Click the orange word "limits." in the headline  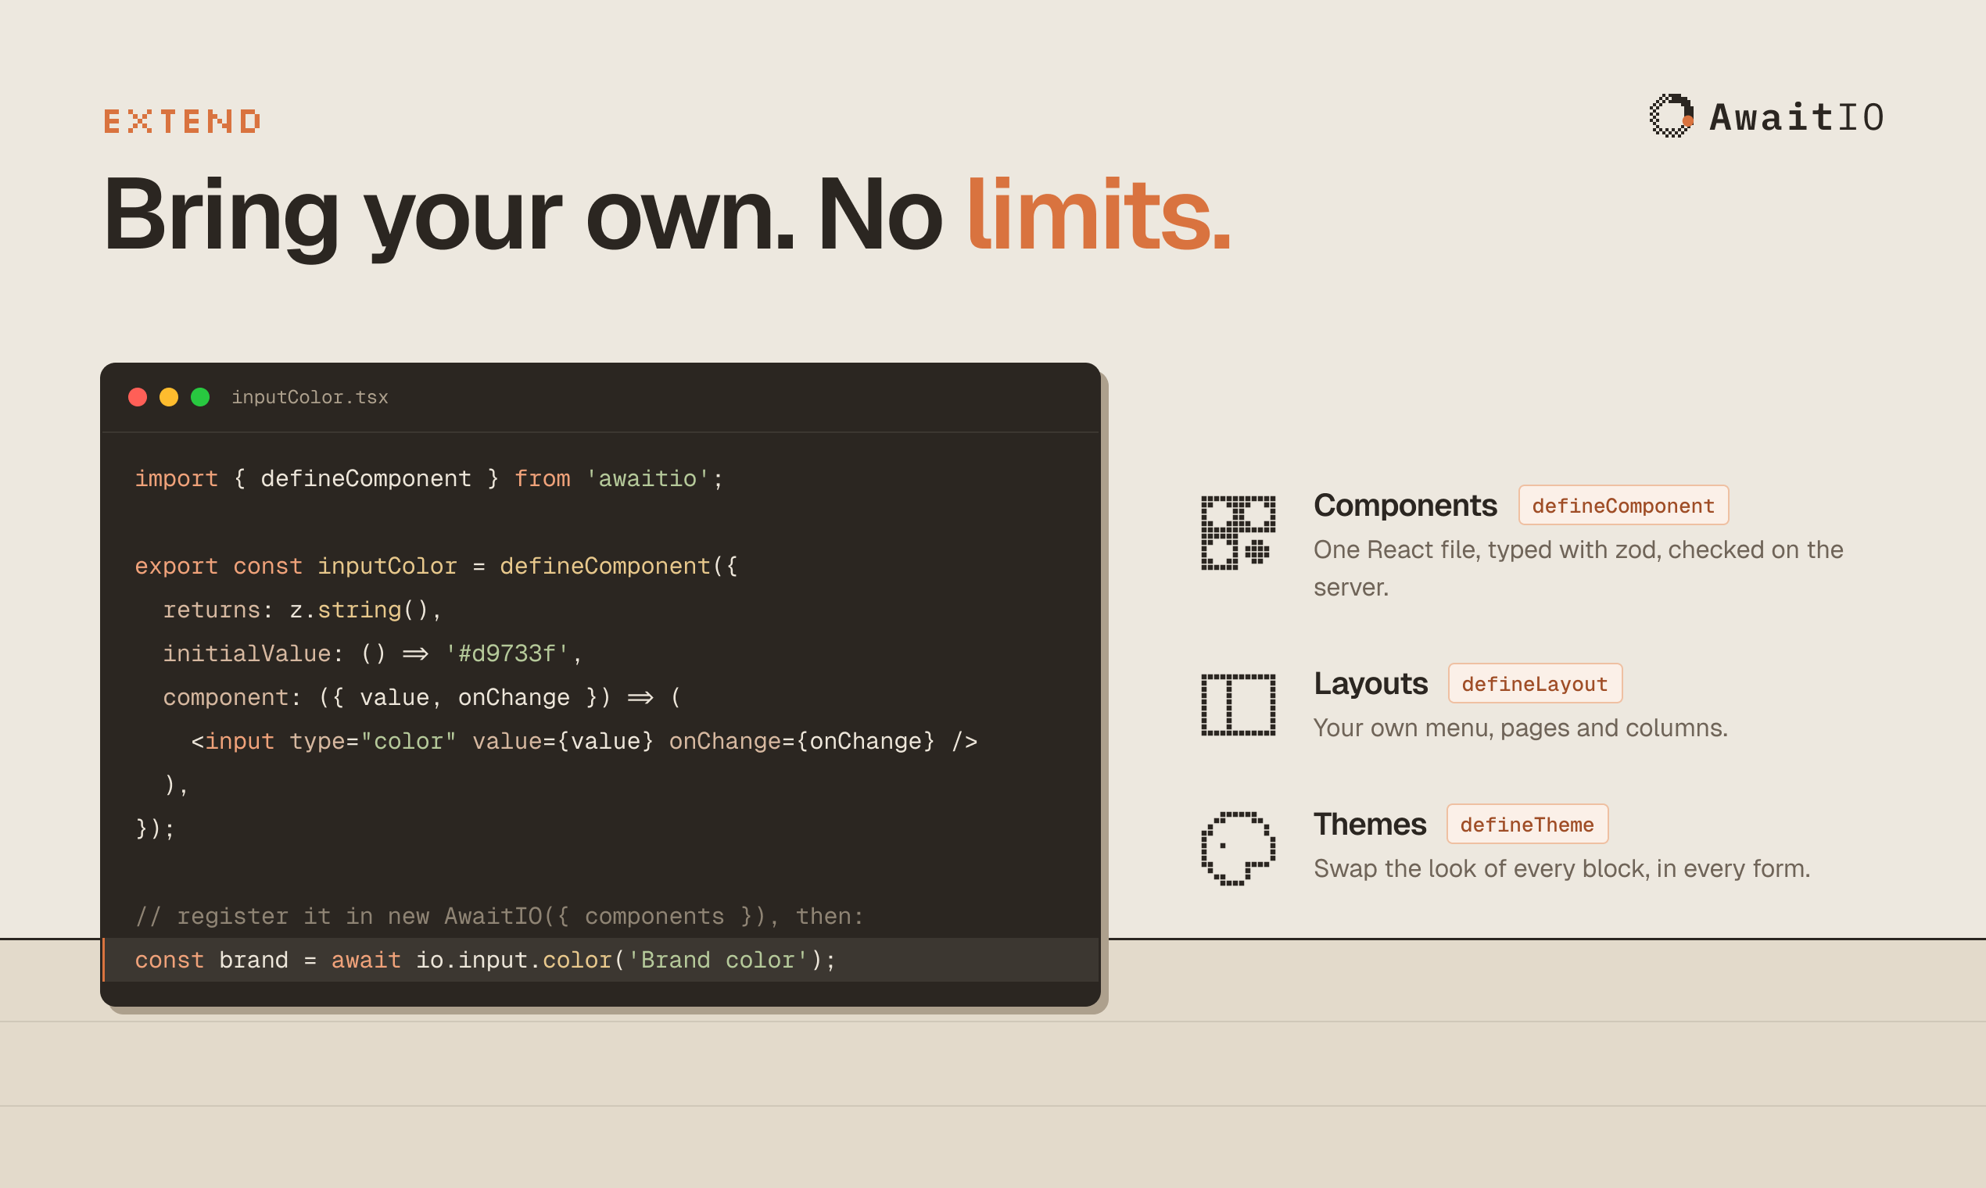click(x=1099, y=215)
